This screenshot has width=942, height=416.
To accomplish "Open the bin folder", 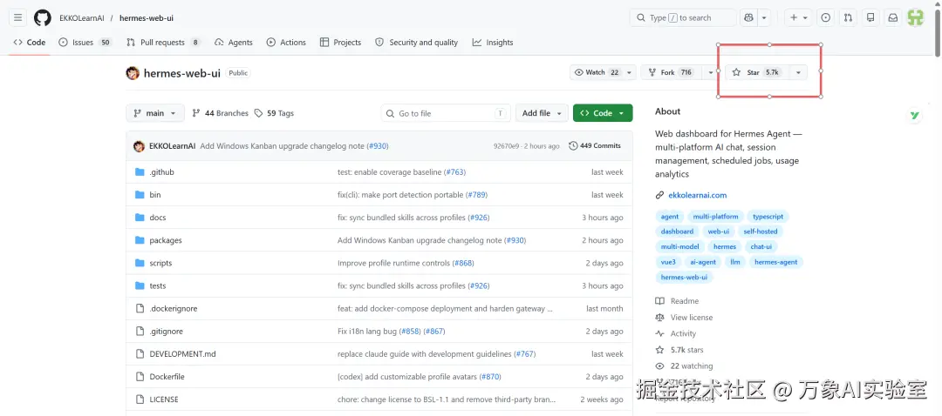I will click(155, 195).
